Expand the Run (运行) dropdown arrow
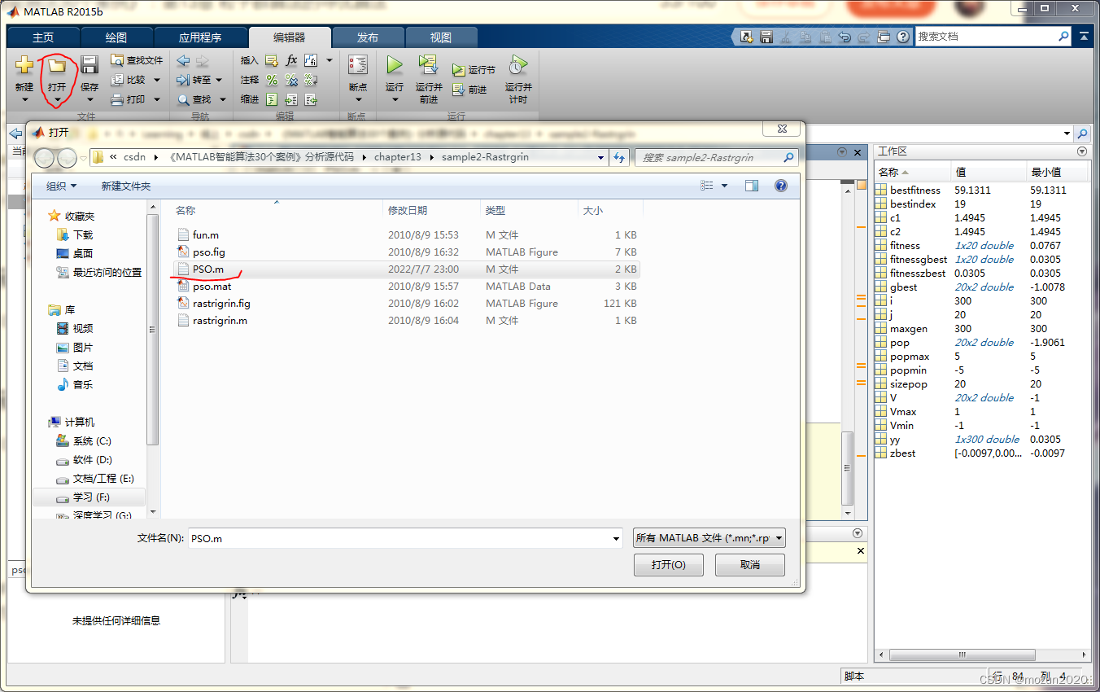This screenshot has width=1100, height=692. [395, 100]
